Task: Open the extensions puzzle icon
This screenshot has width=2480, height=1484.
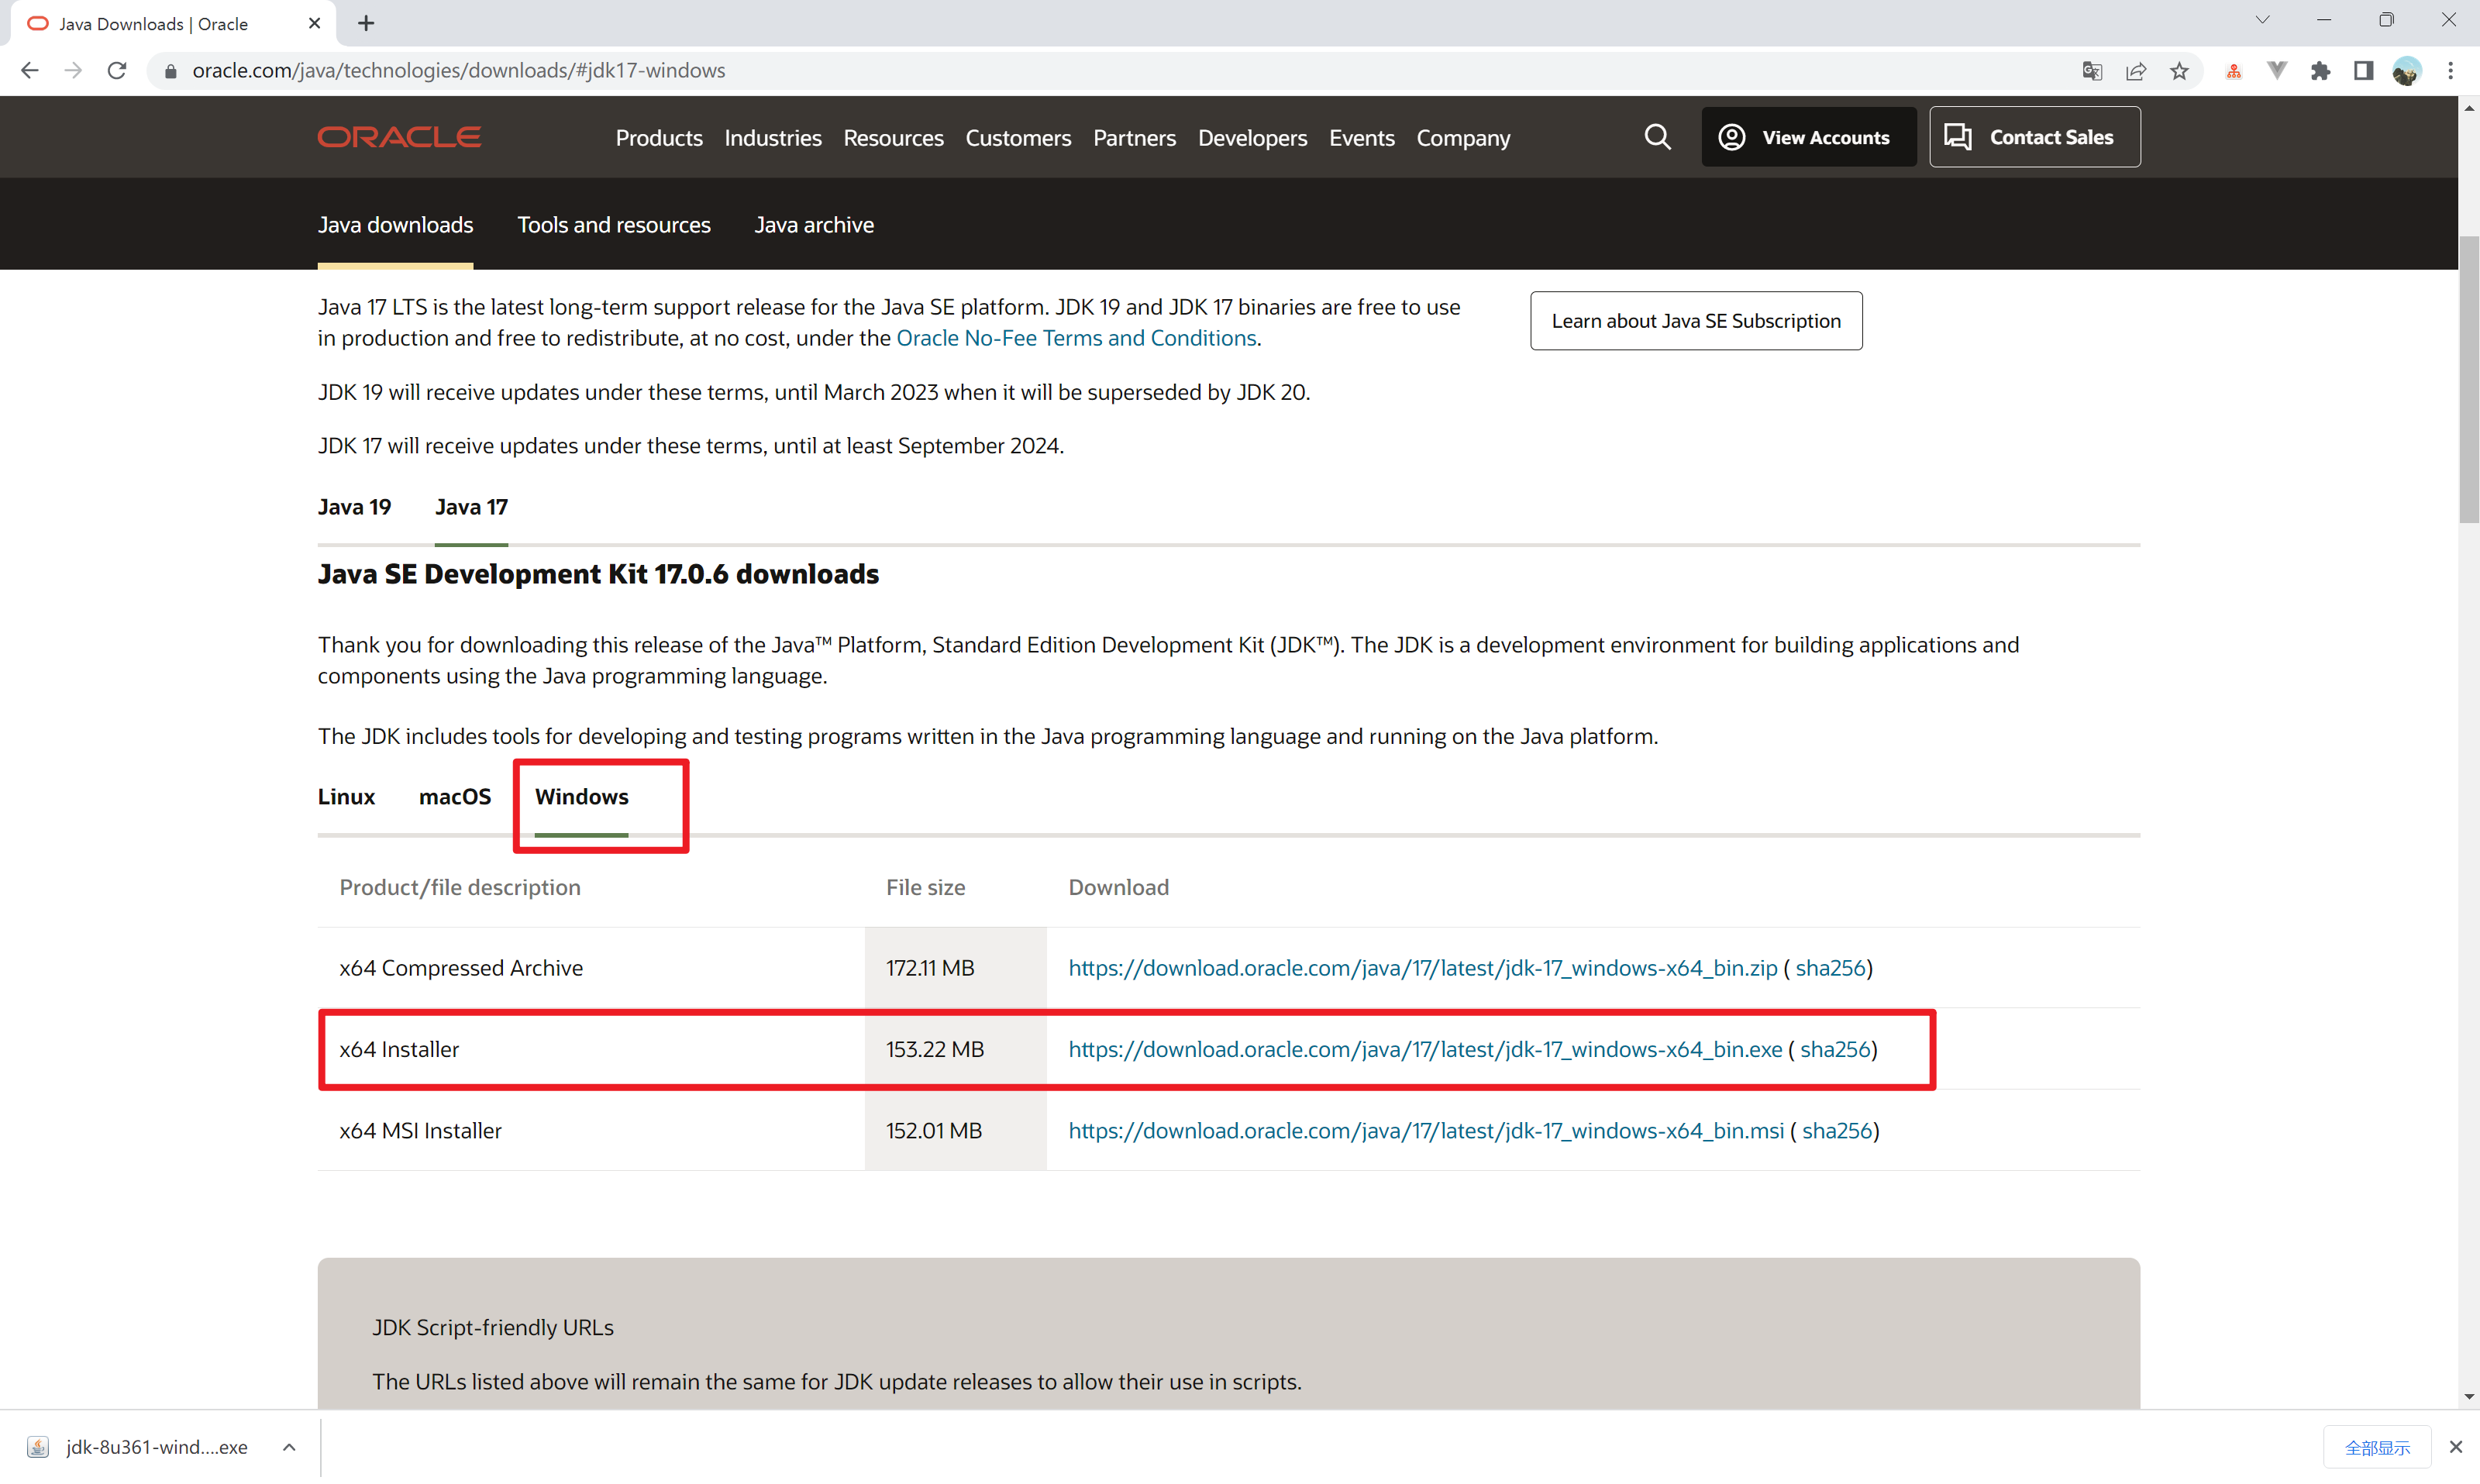Action: 2321,71
